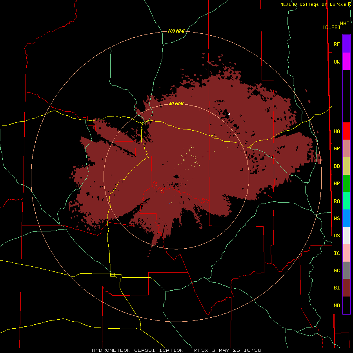Click the 50 NMI range ring label
Screen dimensions: 353x353
[176, 104]
